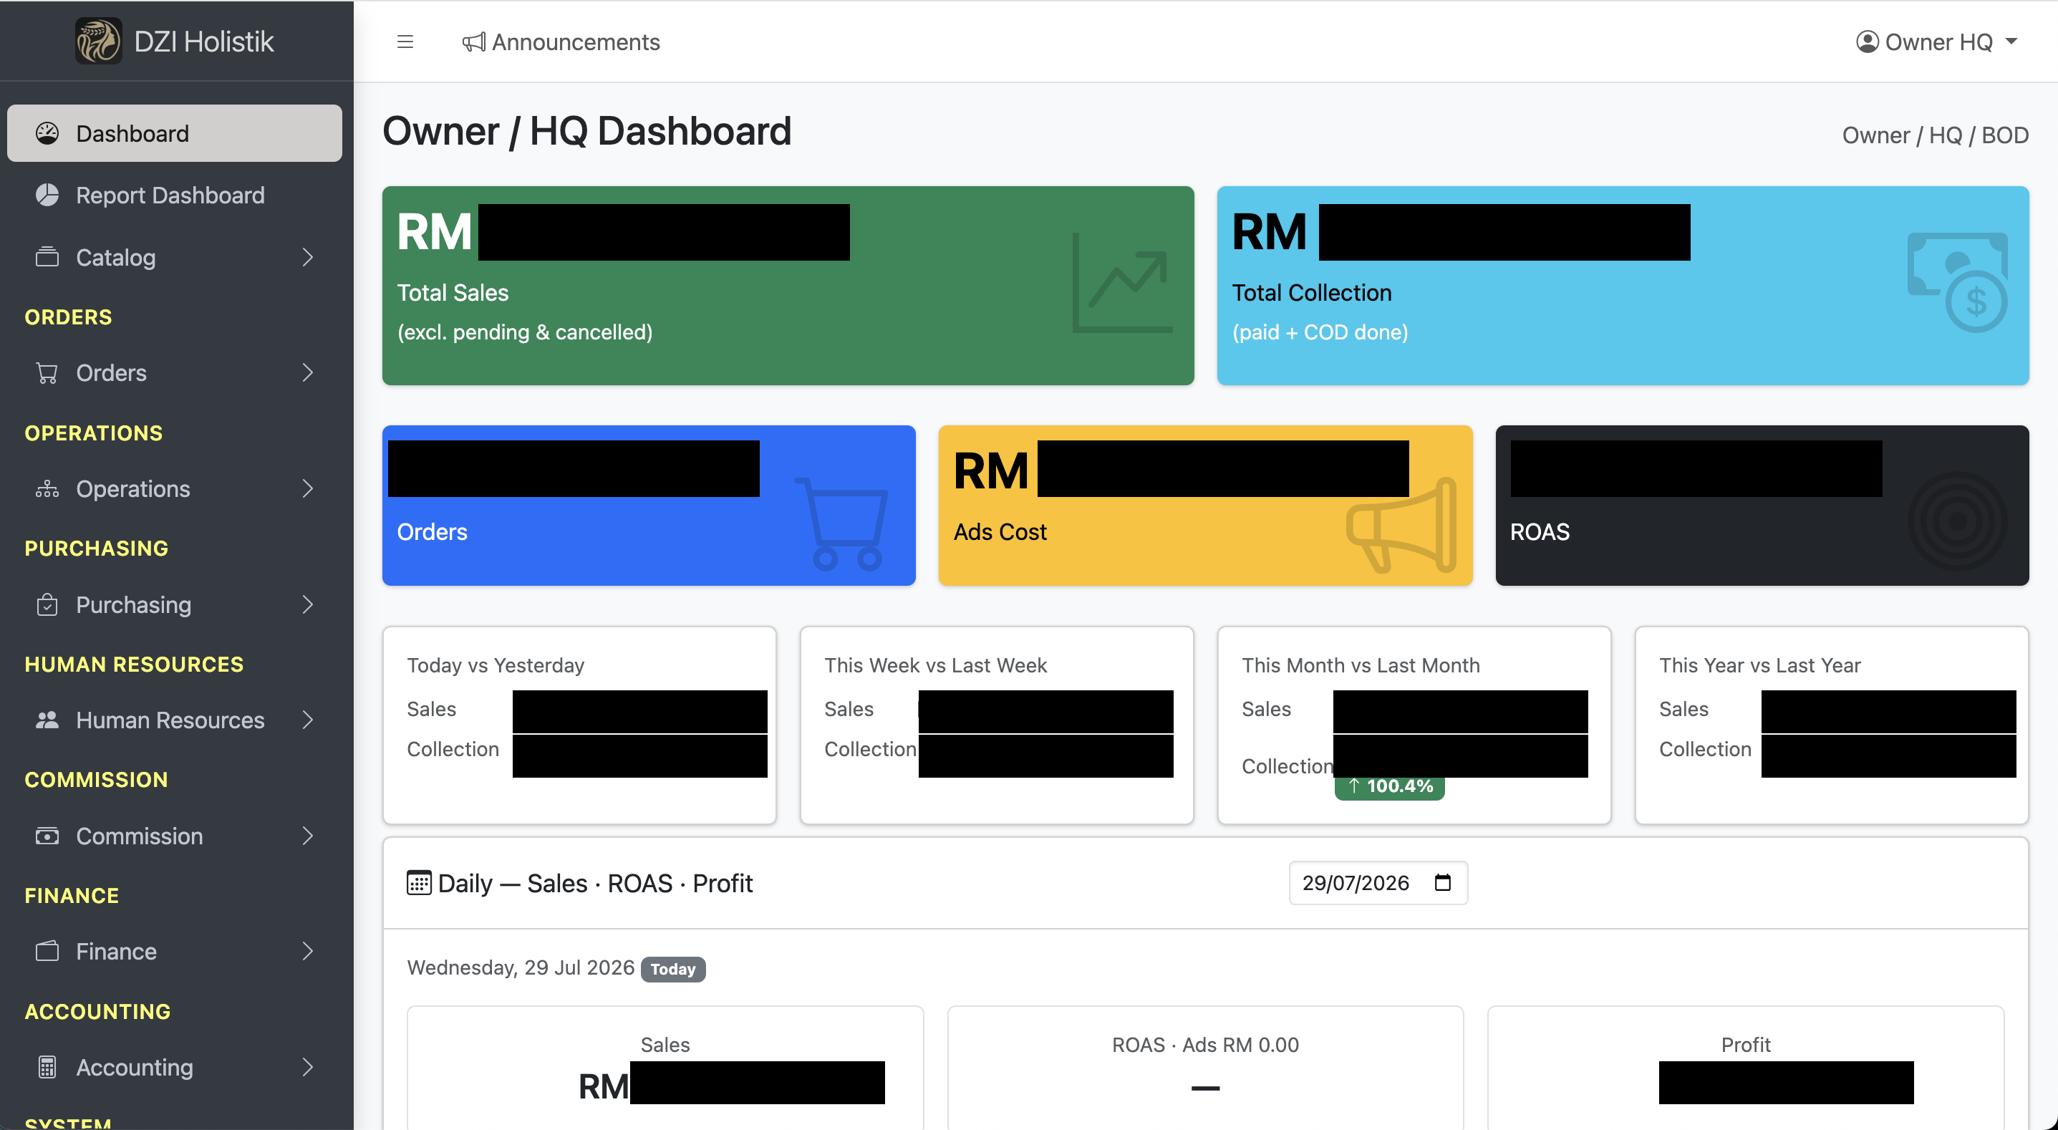Select Accounting menu item

174,1067
